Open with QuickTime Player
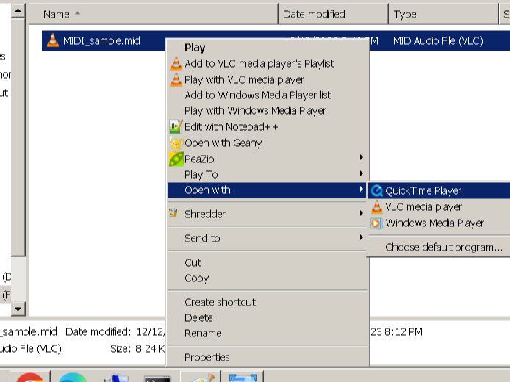Image resolution: width=510 pixels, height=382 pixels. [439, 190]
